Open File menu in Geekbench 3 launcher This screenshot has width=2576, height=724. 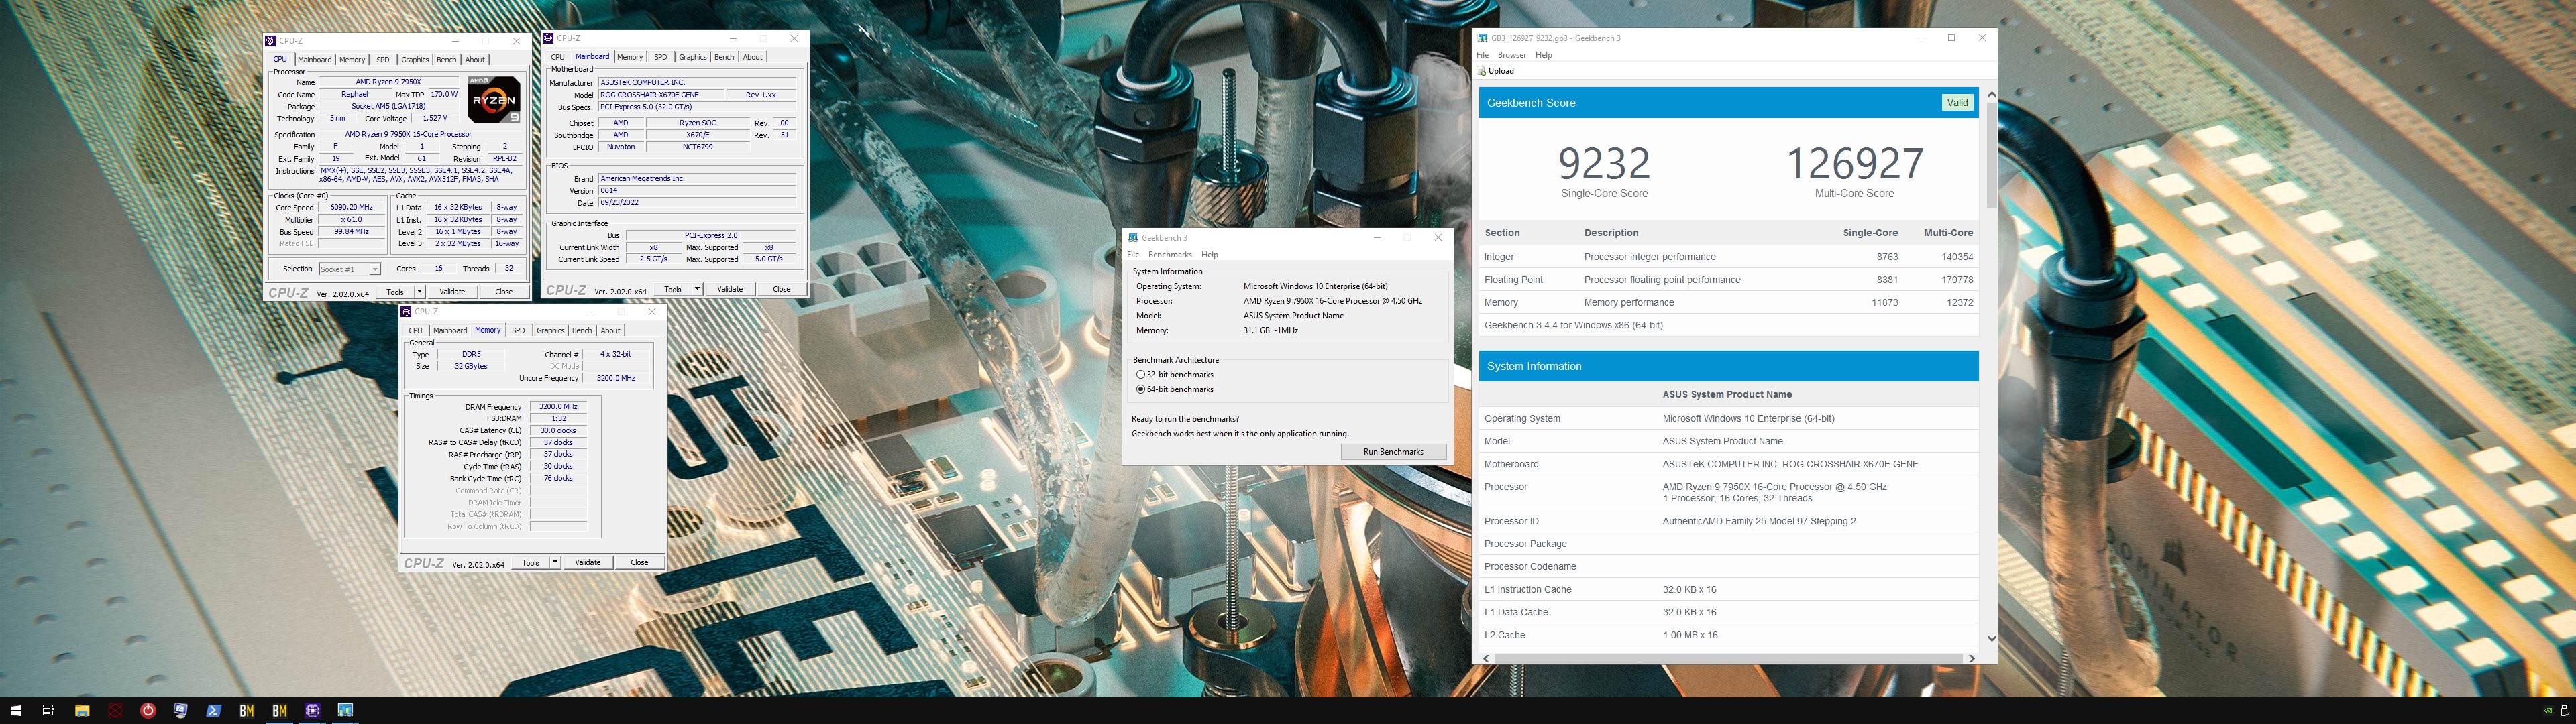[1133, 255]
